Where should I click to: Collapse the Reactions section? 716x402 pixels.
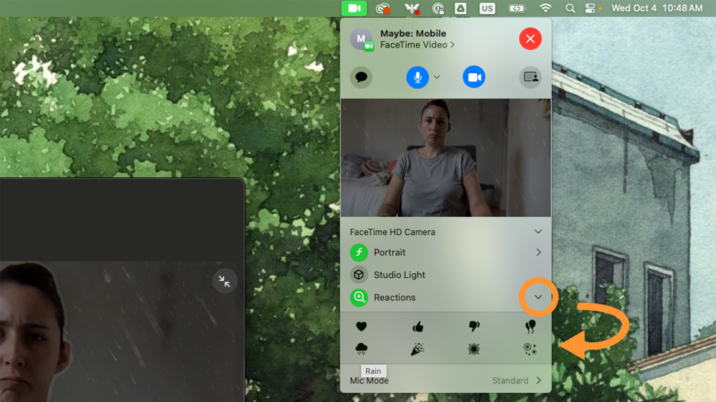click(537, 297)
